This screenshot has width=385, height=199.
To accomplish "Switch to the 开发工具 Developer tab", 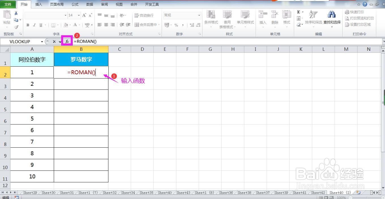I will coord(152,5).
